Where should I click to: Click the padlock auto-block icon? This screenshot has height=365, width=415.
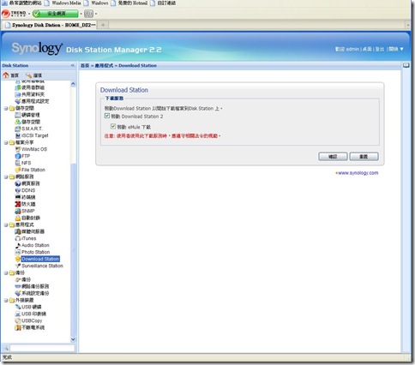[x=18, y=218]
